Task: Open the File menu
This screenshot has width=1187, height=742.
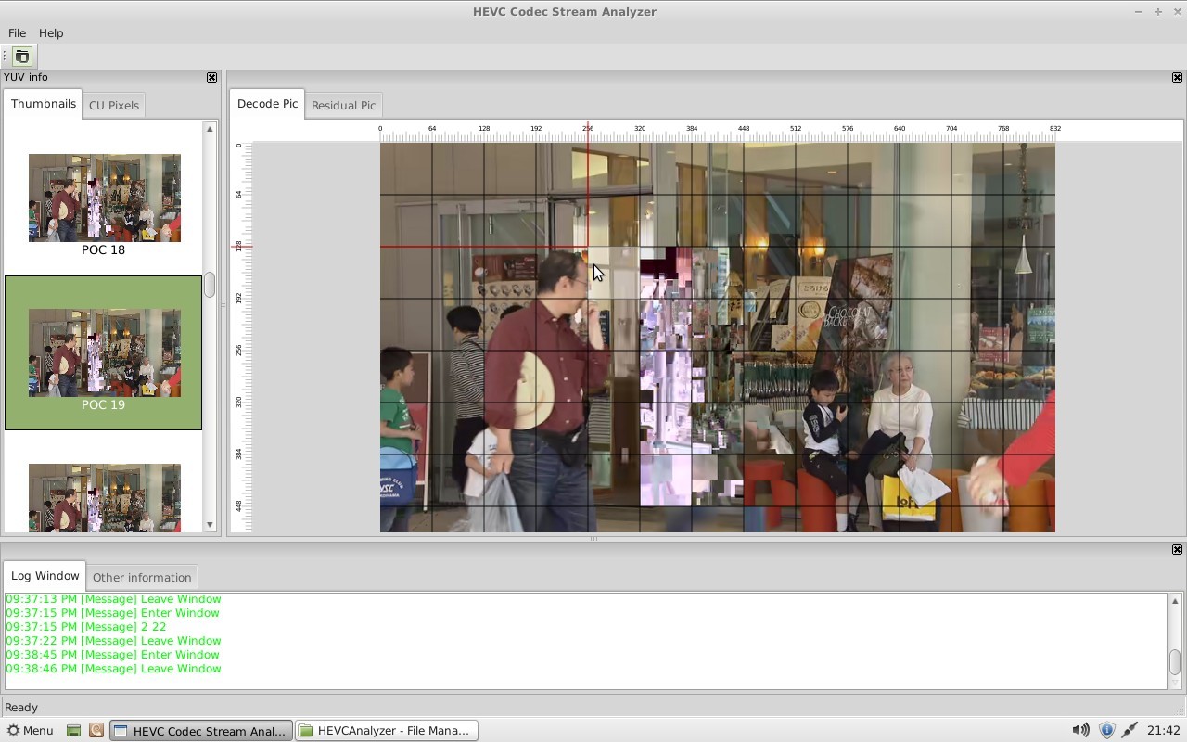Action: tap(17, 32)
